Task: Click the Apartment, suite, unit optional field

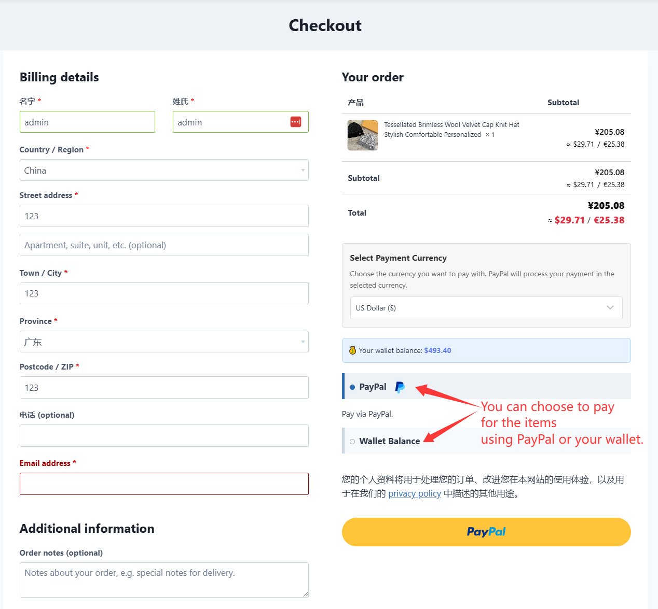Action: pos(164,245)
